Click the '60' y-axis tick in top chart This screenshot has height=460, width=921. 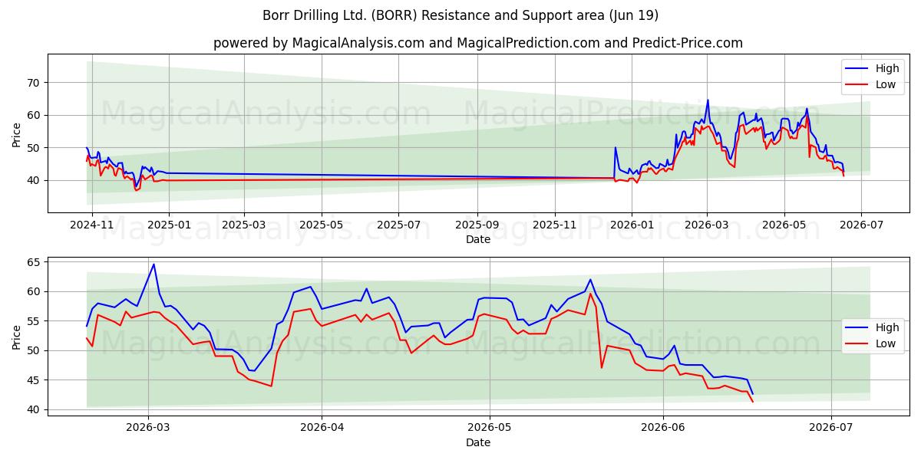coord(35,115)
